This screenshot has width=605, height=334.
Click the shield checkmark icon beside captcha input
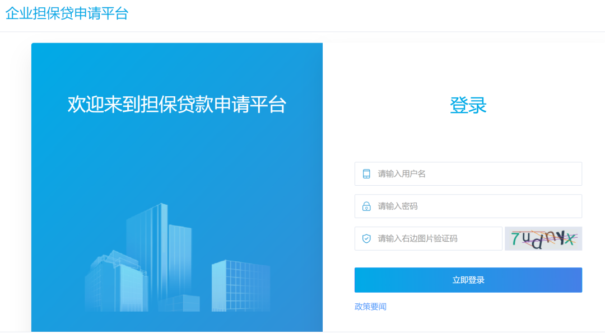click(x=366, y=239)
